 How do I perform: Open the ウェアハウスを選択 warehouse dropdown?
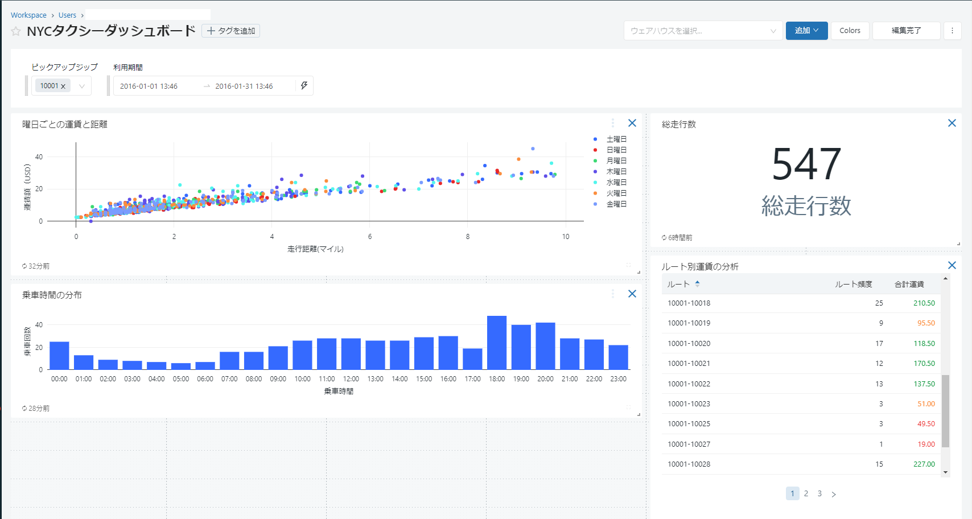coord(702,31)
